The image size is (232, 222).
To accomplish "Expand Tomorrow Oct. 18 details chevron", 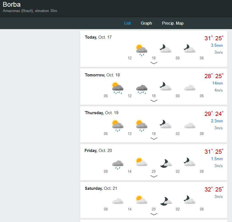I will pyautogui.click(x=154, y=101).
